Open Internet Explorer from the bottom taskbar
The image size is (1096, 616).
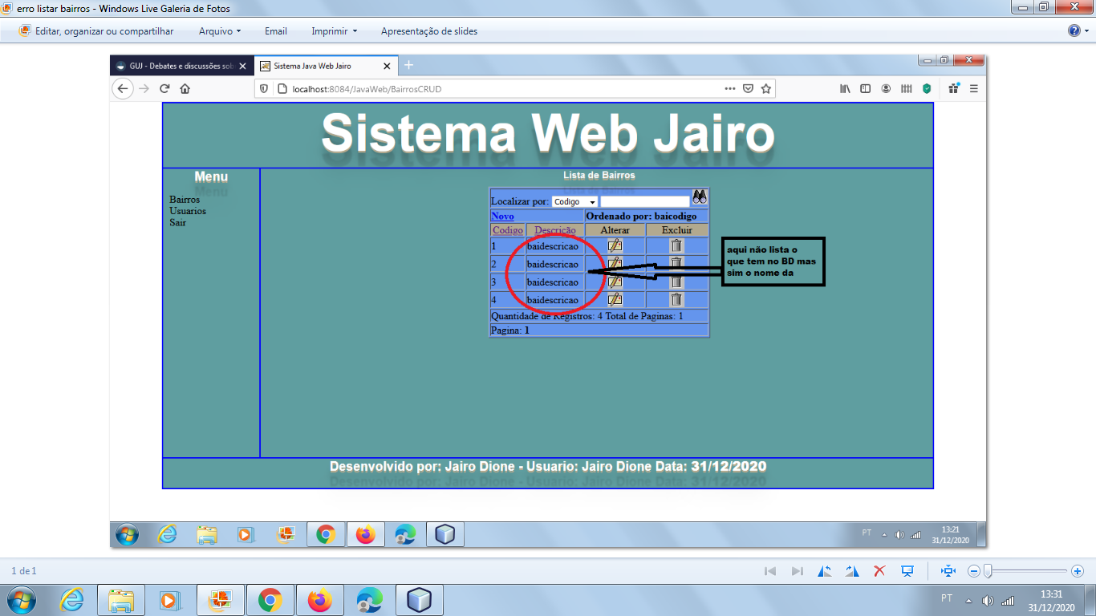tap(71, 600)
